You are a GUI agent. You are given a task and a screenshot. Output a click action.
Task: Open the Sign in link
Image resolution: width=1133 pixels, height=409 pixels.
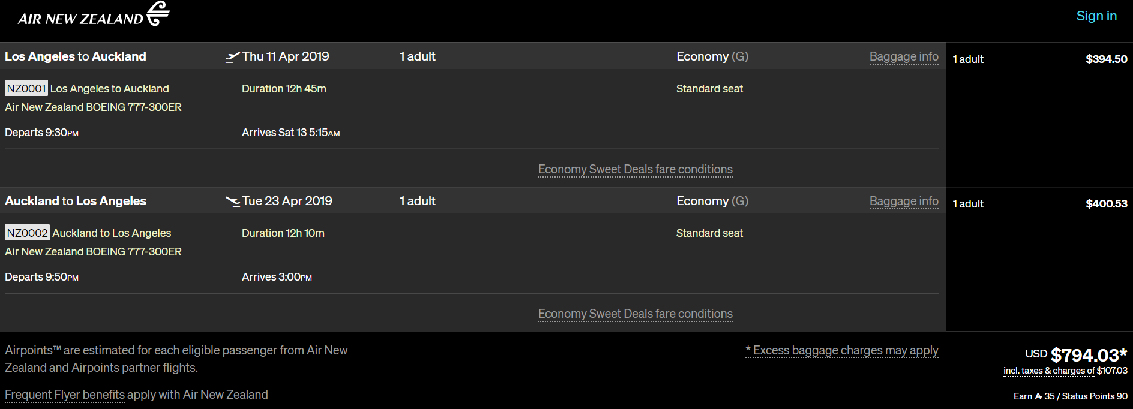pos(1096,16)
